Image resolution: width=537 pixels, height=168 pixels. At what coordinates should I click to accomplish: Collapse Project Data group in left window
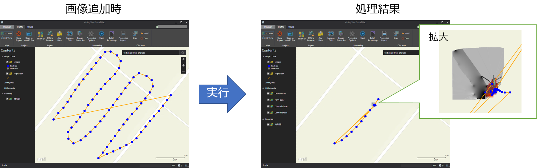pyautogui.click(x=2, y=57)
